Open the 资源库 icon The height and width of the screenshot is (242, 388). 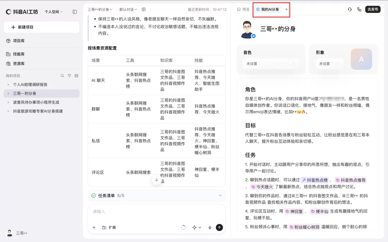(x=8, y=64)
